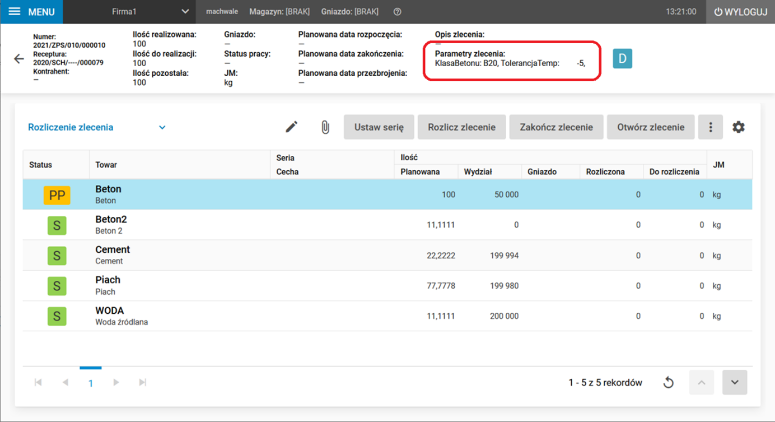
Task: Move selection down with arrow button
Action: tap(735, 383)
